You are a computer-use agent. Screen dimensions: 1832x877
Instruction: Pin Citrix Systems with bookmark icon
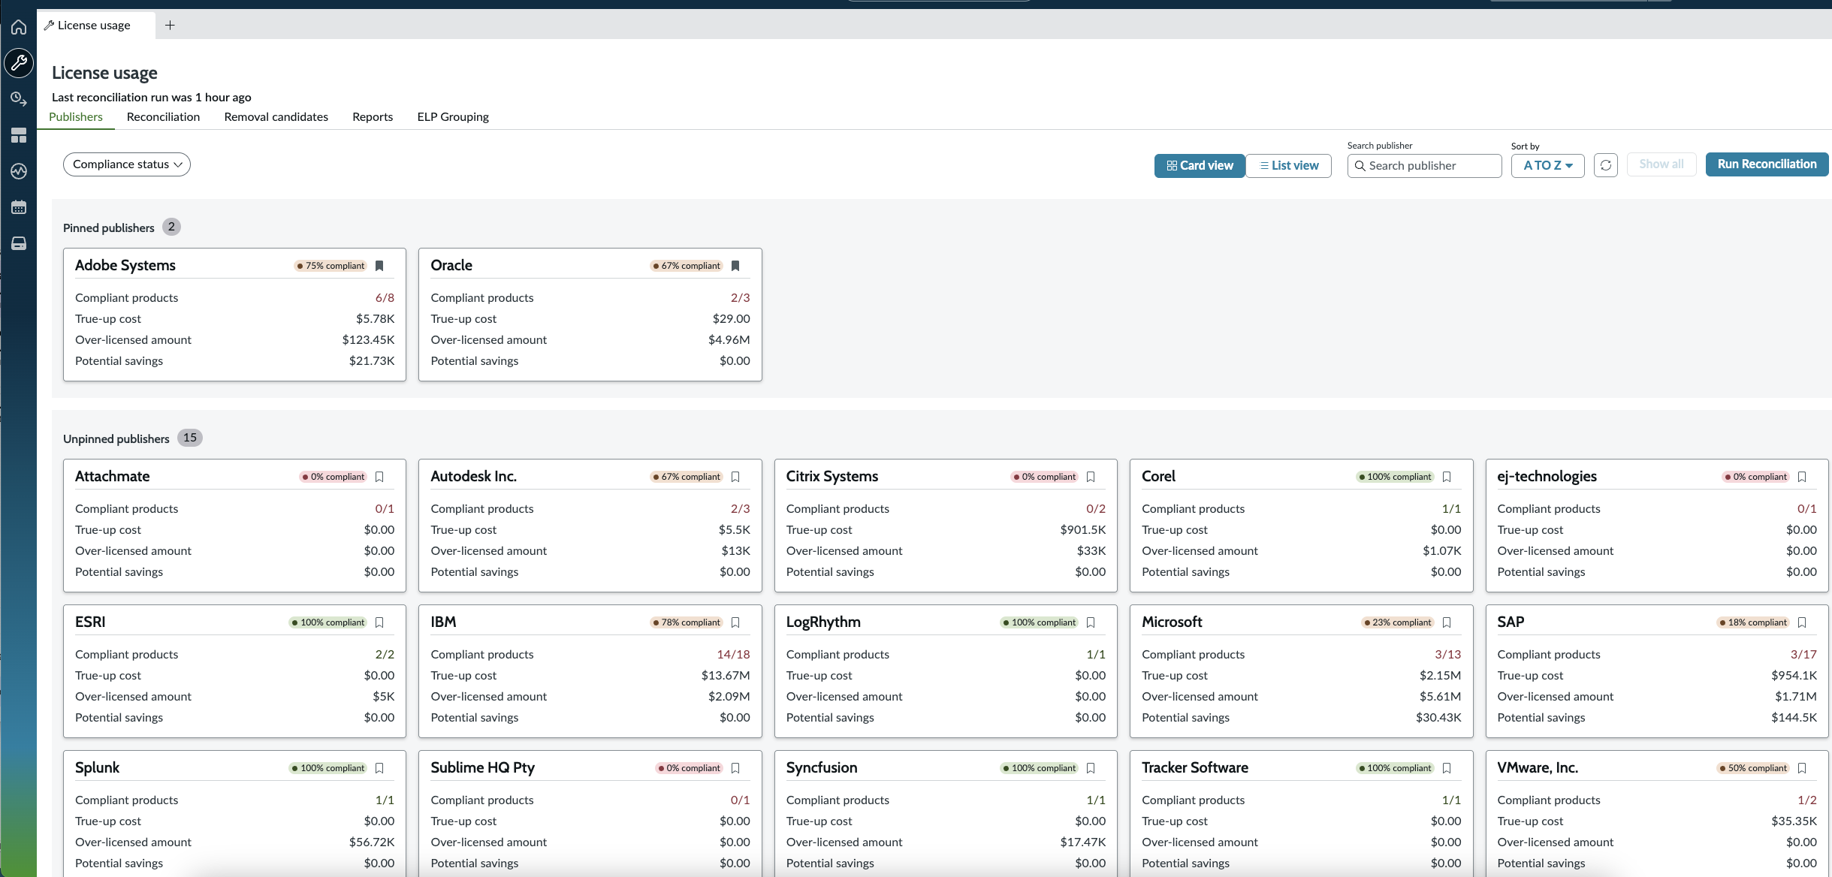coord(1091,477)
